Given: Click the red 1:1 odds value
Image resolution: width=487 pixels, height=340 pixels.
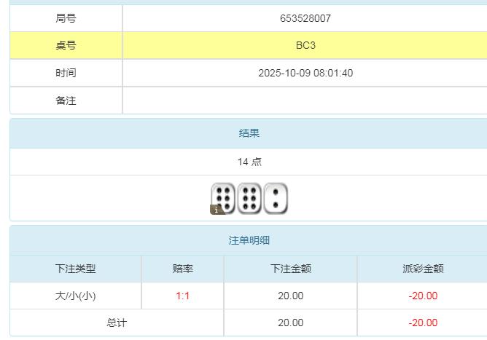Looking at the screenshot, I should click(182, 296).
